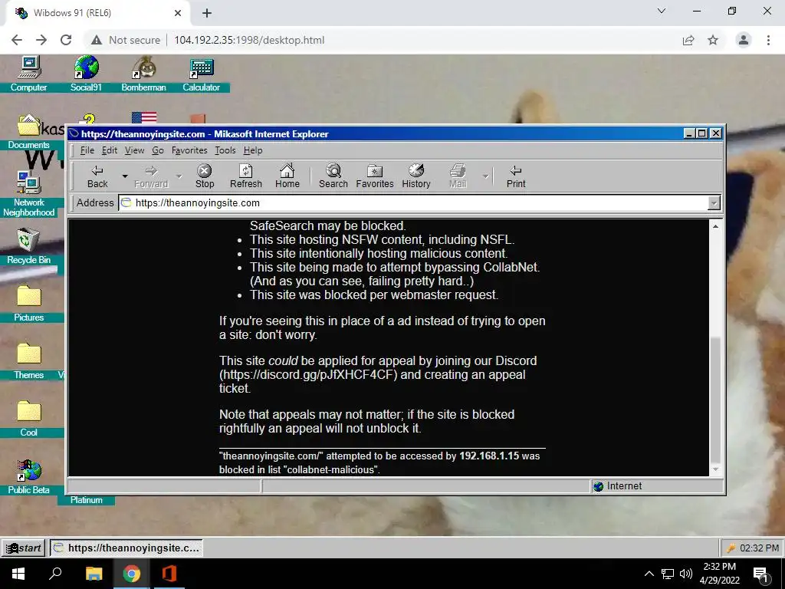The height and width of the screenshot is (589, 785).
Task: Bookmark this page with star icon
Action: pos(713,40)
